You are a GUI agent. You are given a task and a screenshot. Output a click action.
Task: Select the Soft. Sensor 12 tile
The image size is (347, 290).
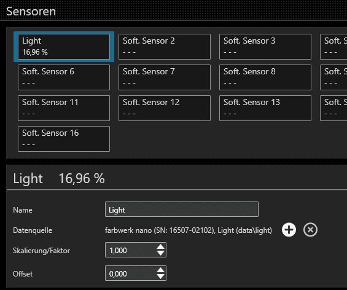point(165,108)
